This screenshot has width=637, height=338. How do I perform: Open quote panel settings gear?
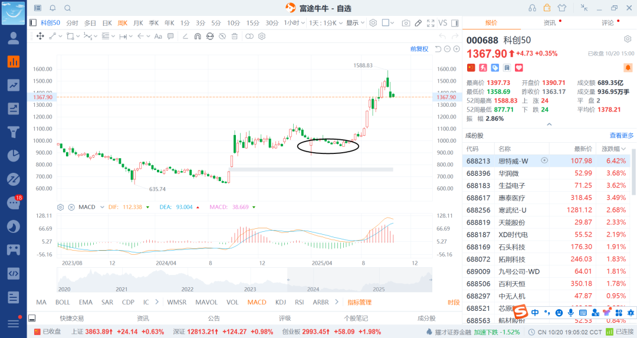coord(628,39)
